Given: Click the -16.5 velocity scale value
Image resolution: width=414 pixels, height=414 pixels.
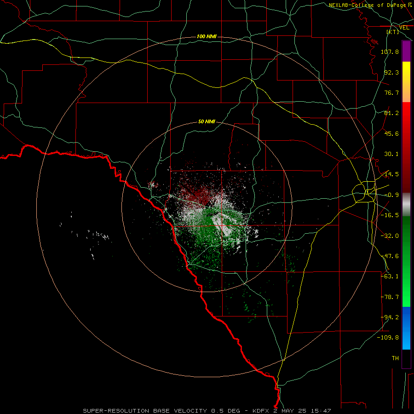Looking at the screenshot, I should (390, 215).
